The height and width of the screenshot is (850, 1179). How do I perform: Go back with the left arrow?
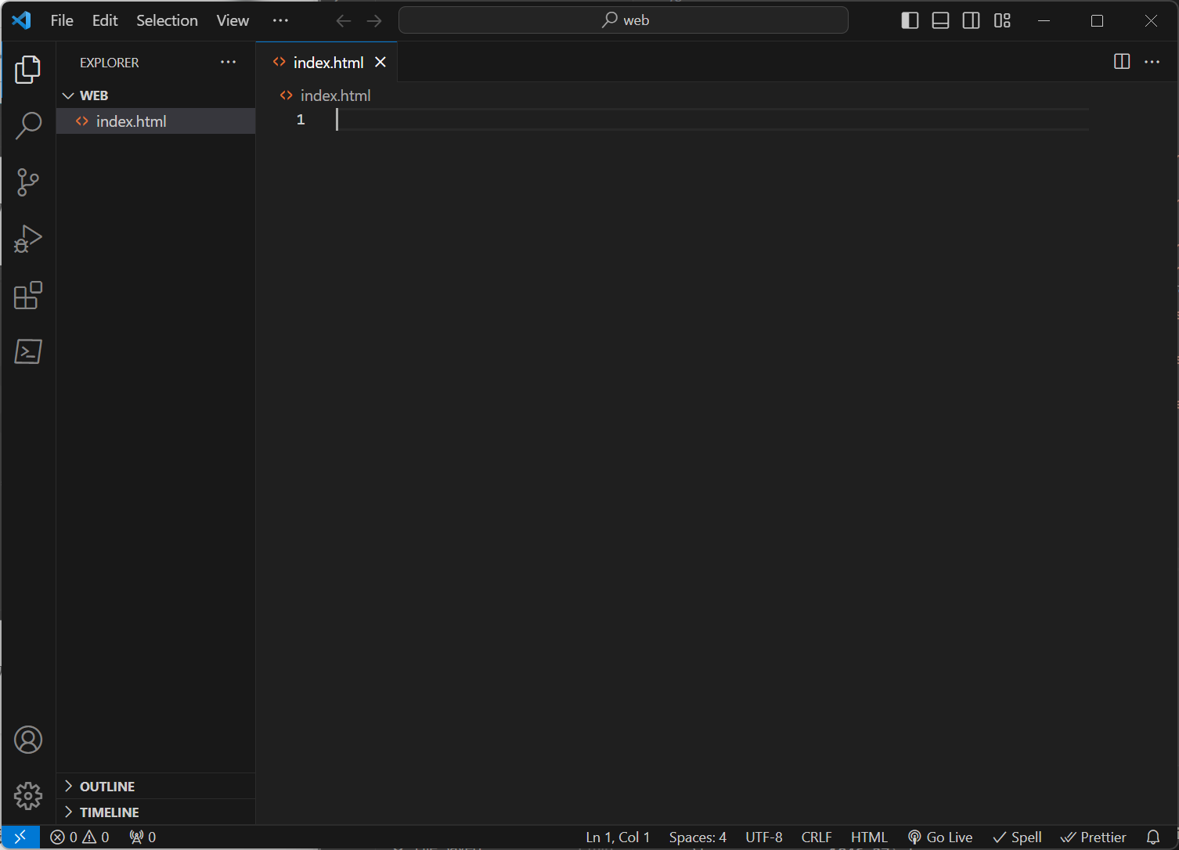point(344,20)
